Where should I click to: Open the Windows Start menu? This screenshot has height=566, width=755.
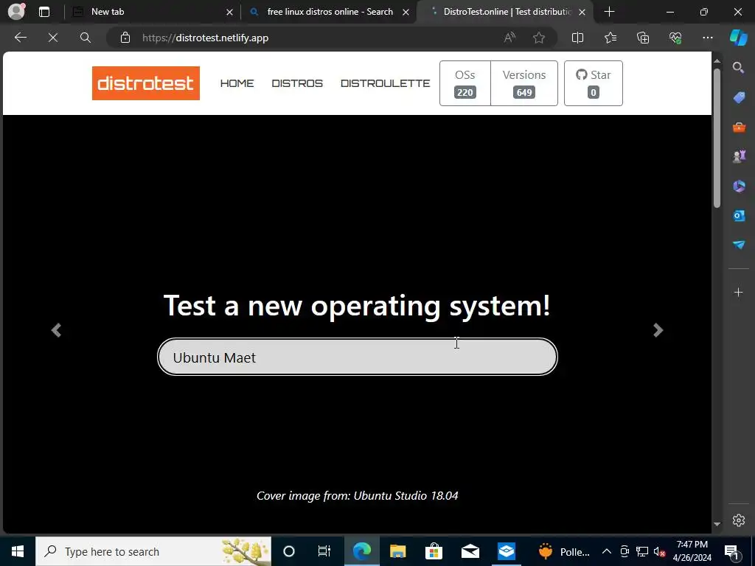tap(18, 551)
